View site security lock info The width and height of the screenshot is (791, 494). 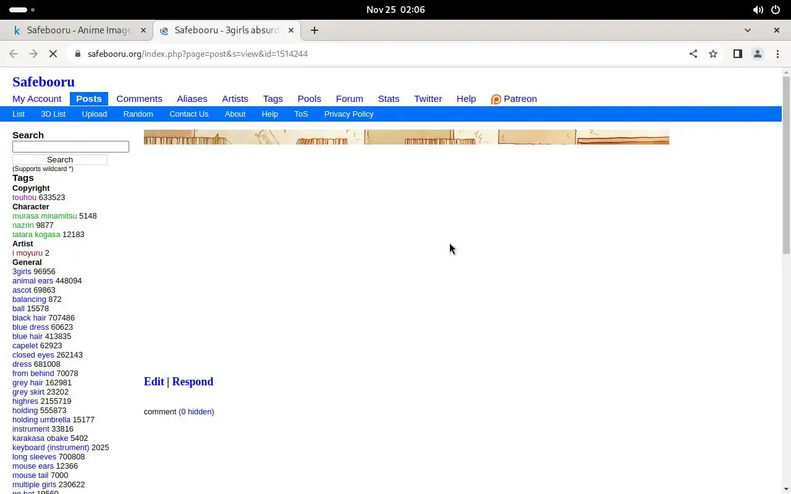[77, 54]
